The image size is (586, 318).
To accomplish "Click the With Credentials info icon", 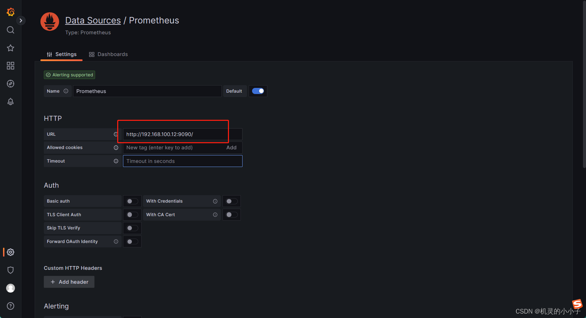I will [x=215, y=201].
